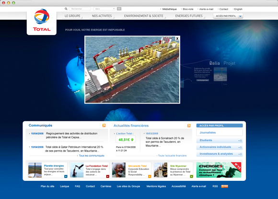
Task: Click the Dalia Projet title
Action: (x=222, y=63)
